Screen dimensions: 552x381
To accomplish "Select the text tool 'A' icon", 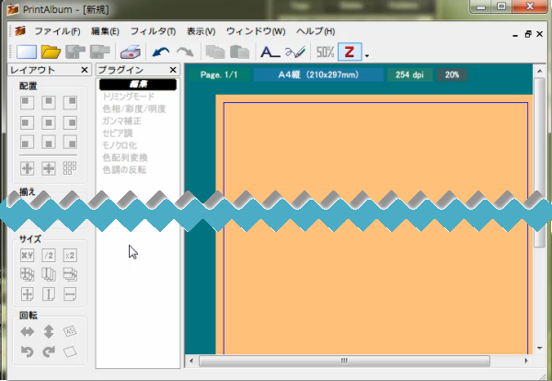I will (x=270, y=52).
